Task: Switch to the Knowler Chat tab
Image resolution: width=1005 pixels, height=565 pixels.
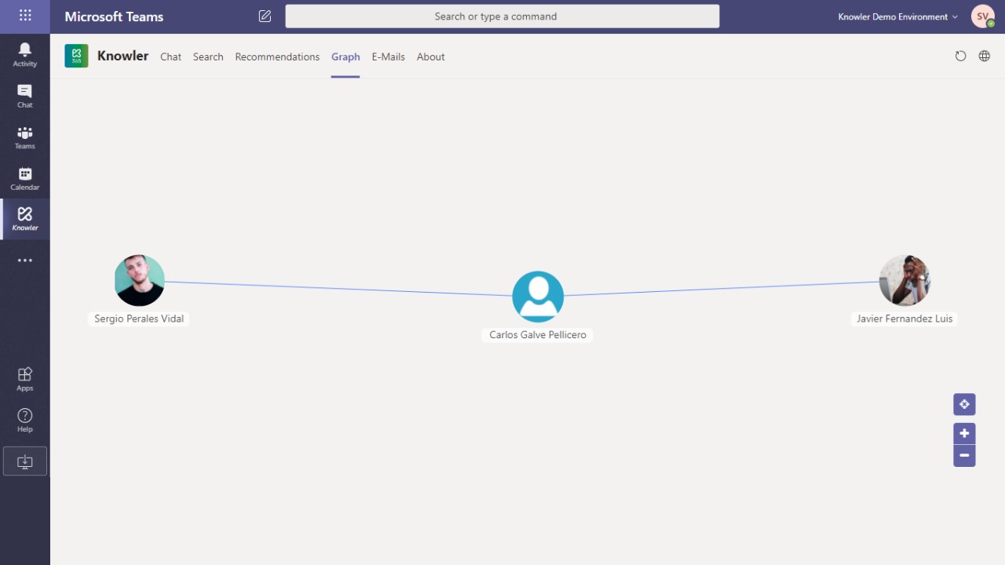Action: point(170,56)
